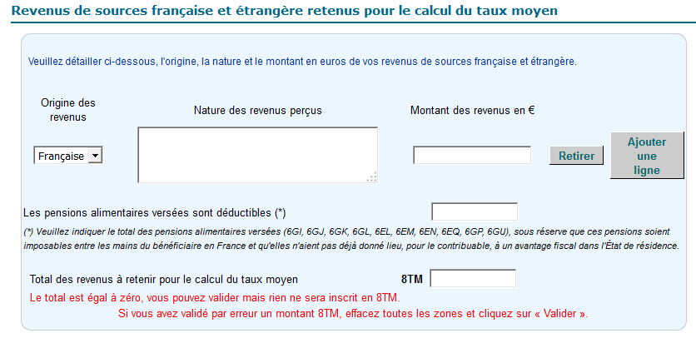Click the Montant des revenus en € label

pyautogui.click(x=472, y=111)
